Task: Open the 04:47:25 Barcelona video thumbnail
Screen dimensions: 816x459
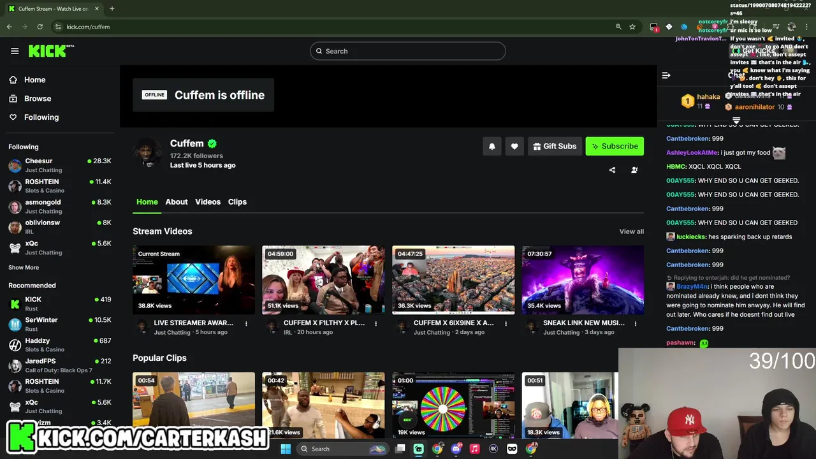Action: coord(453,280)
